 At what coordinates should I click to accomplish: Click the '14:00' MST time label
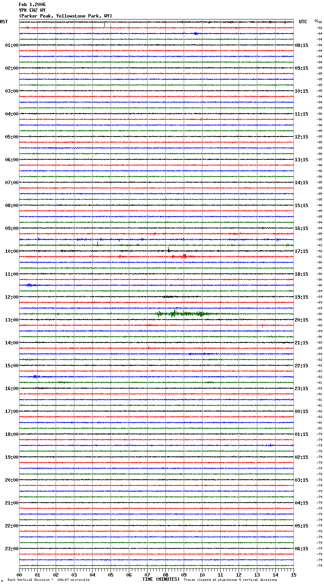point(12,343)
